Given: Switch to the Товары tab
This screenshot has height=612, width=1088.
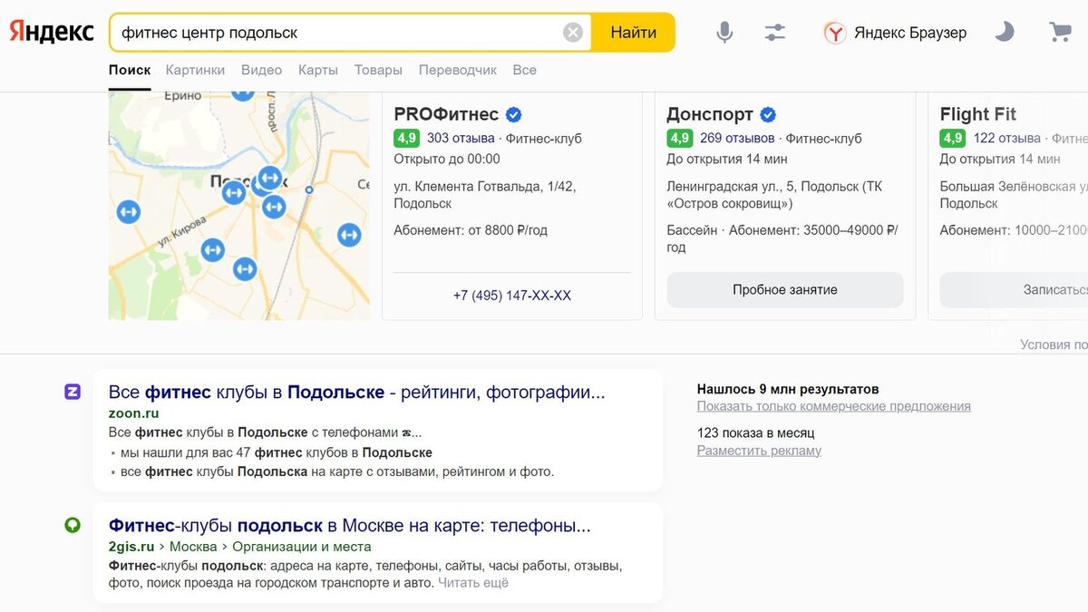Looking at the screenshot, I should pos(378,70).
